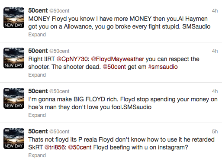Open the #smsaudio hashtag

[163, 67]
